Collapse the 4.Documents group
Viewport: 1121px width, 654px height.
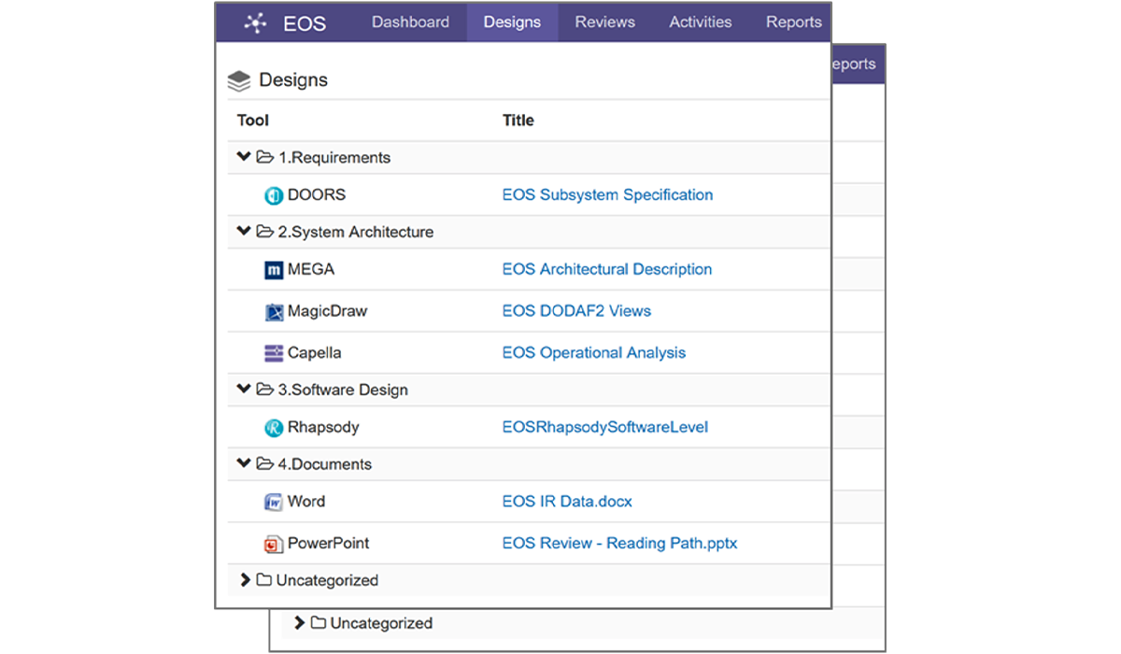(x=244, y=464)
